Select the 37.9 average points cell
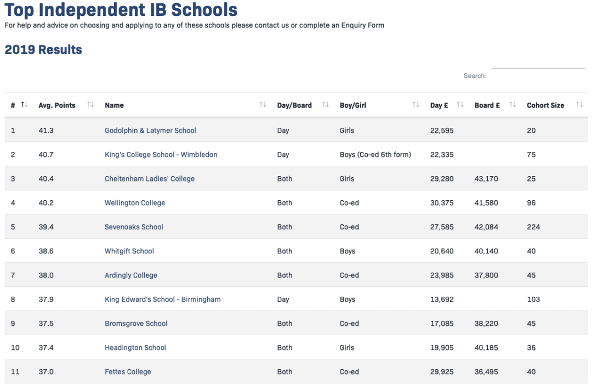 click(x=46, y=300)
